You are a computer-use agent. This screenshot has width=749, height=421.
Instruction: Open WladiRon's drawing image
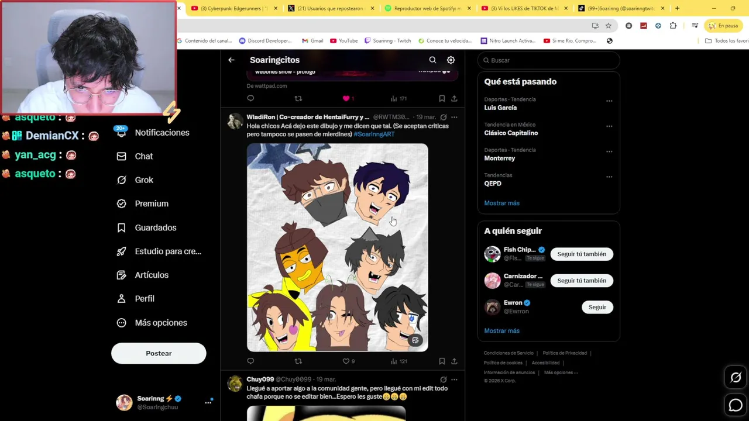pyautogui.click(x=337, y=247)
